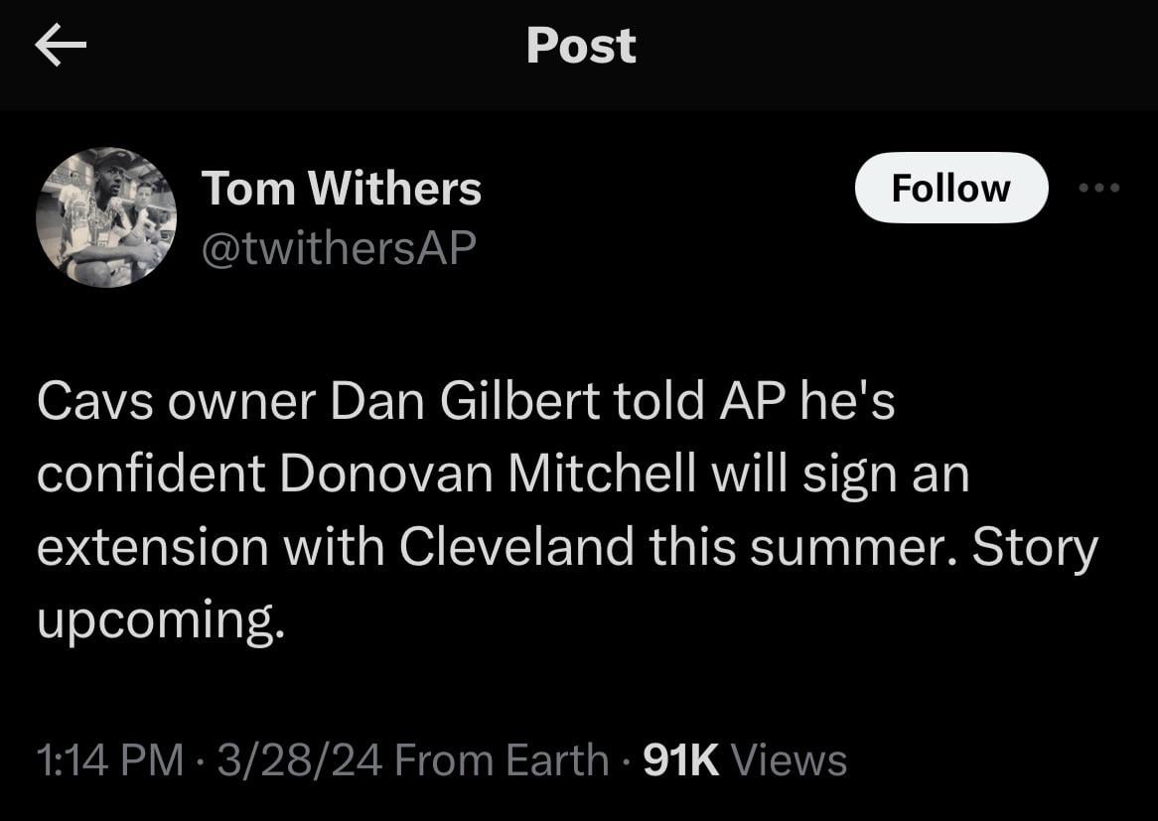Click the word confident in the post
The width and height of the screenshot is (1158, 821).
click(x=151, y=475)
